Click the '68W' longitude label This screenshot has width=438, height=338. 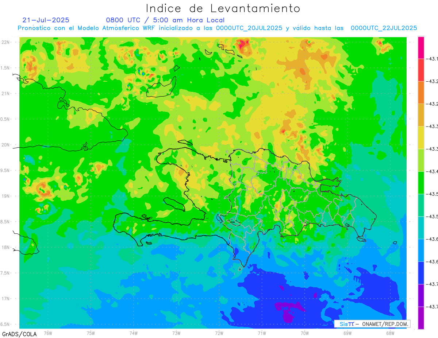click(390, 333)
